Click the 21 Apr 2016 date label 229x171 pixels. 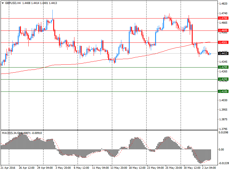point(8,168)
